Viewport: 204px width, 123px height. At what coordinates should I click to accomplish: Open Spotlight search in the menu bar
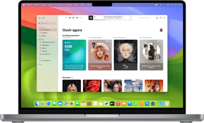164,5
